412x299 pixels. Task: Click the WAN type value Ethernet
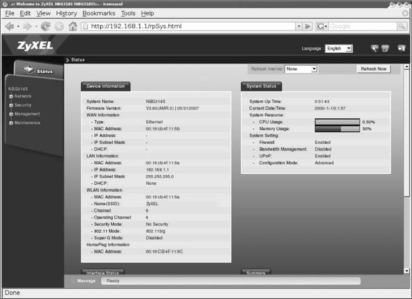point(154,122)
